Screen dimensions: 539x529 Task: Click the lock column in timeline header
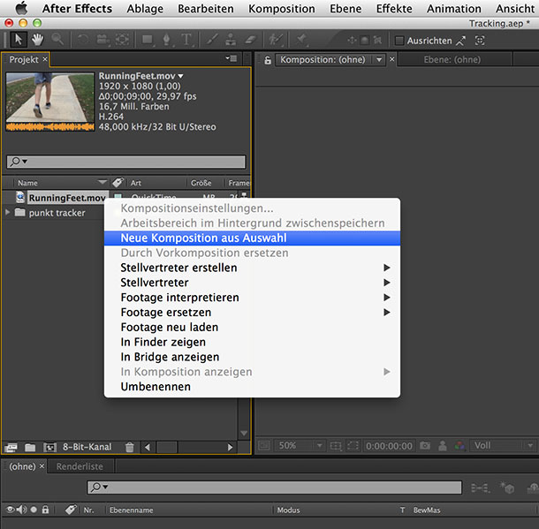click(45, 510)
